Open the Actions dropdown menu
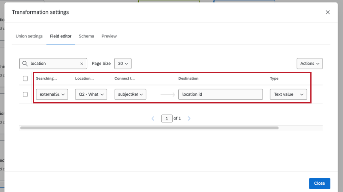This screenshot has height=192, width=343. 310,64
